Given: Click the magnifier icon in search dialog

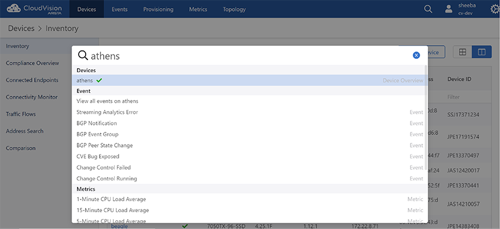Looking at the screenshot, I should click(83, 56).
